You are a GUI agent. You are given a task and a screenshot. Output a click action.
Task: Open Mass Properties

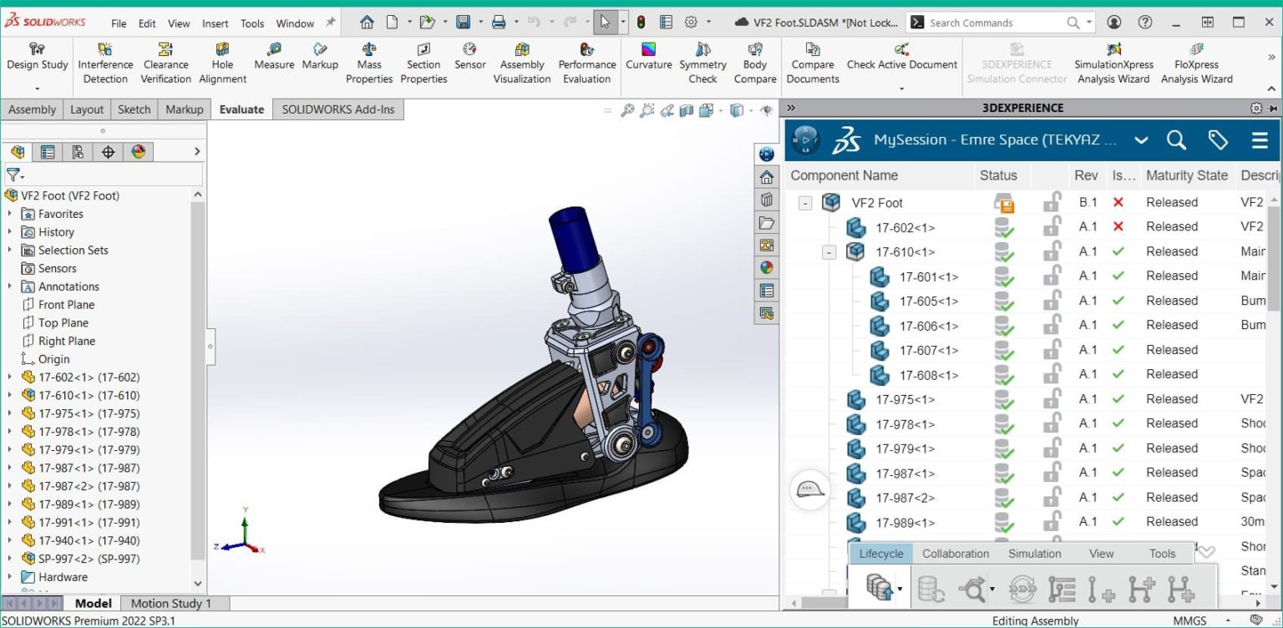point(368,58)
